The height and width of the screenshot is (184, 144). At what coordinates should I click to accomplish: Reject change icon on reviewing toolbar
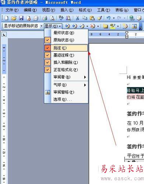pyautogui.click(x=93, y=26)
